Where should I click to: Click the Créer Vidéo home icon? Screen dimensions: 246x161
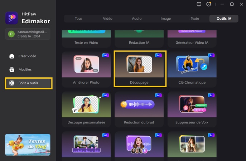point(12,56)
